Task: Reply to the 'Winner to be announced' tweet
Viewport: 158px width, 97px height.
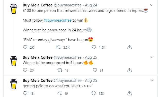Action: pyautogui.click(x=25, y=70)
